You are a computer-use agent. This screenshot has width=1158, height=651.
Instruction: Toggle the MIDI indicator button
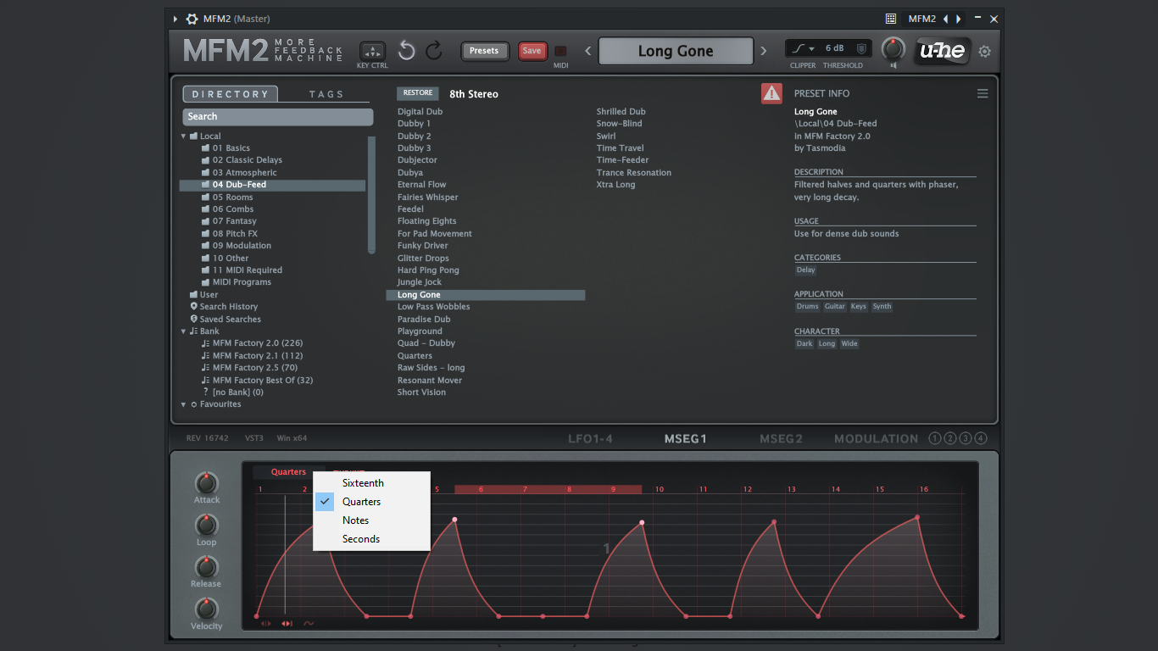(560, 51)
